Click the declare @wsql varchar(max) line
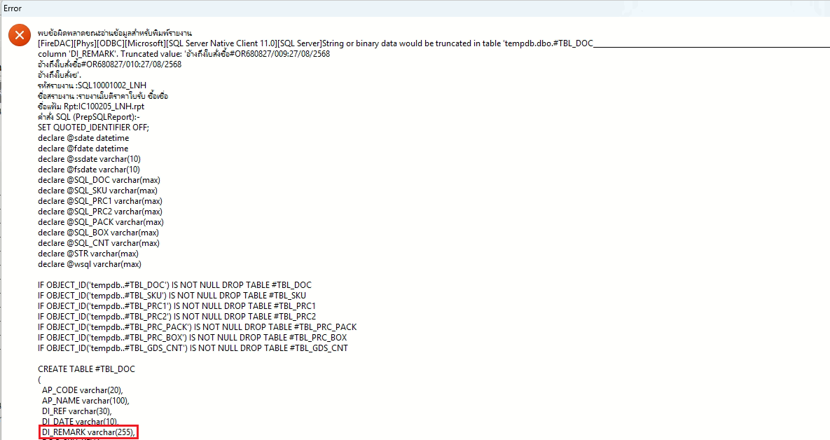Viewport: 830px width, 440px height. (90, 264)
